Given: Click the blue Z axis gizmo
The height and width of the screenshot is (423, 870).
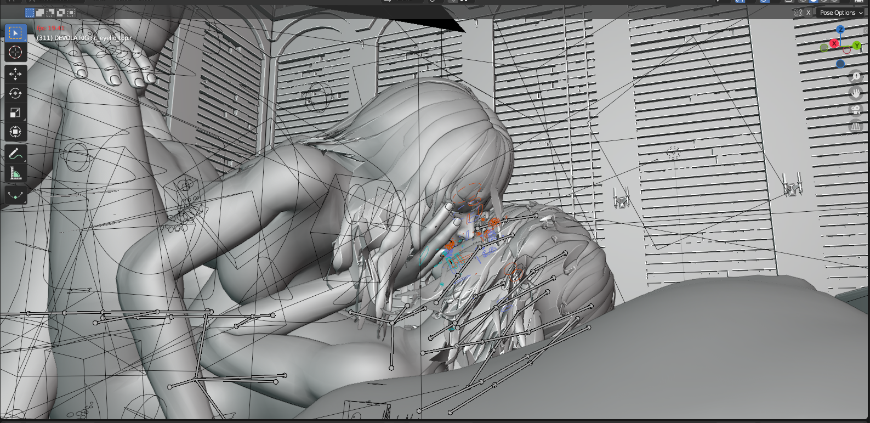Looking at the screenshot, I should pyautogui.click(x=840, y=30).
